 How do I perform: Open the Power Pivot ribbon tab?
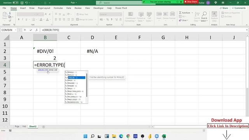pos(121,8)
